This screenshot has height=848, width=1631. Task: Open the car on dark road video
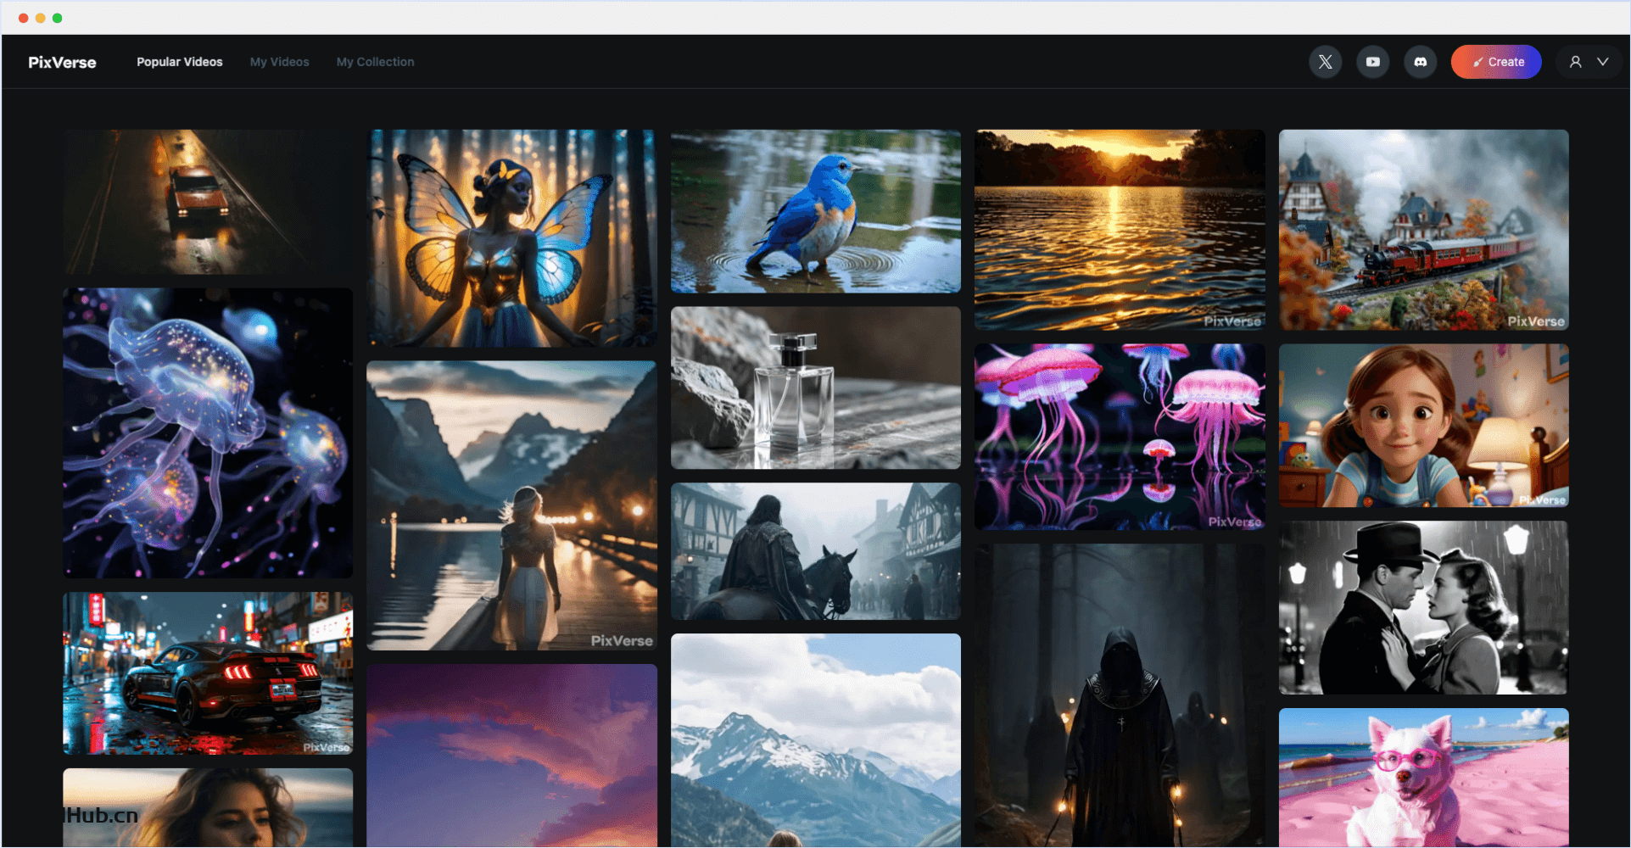pyautogui.click(x=208, y=202)
